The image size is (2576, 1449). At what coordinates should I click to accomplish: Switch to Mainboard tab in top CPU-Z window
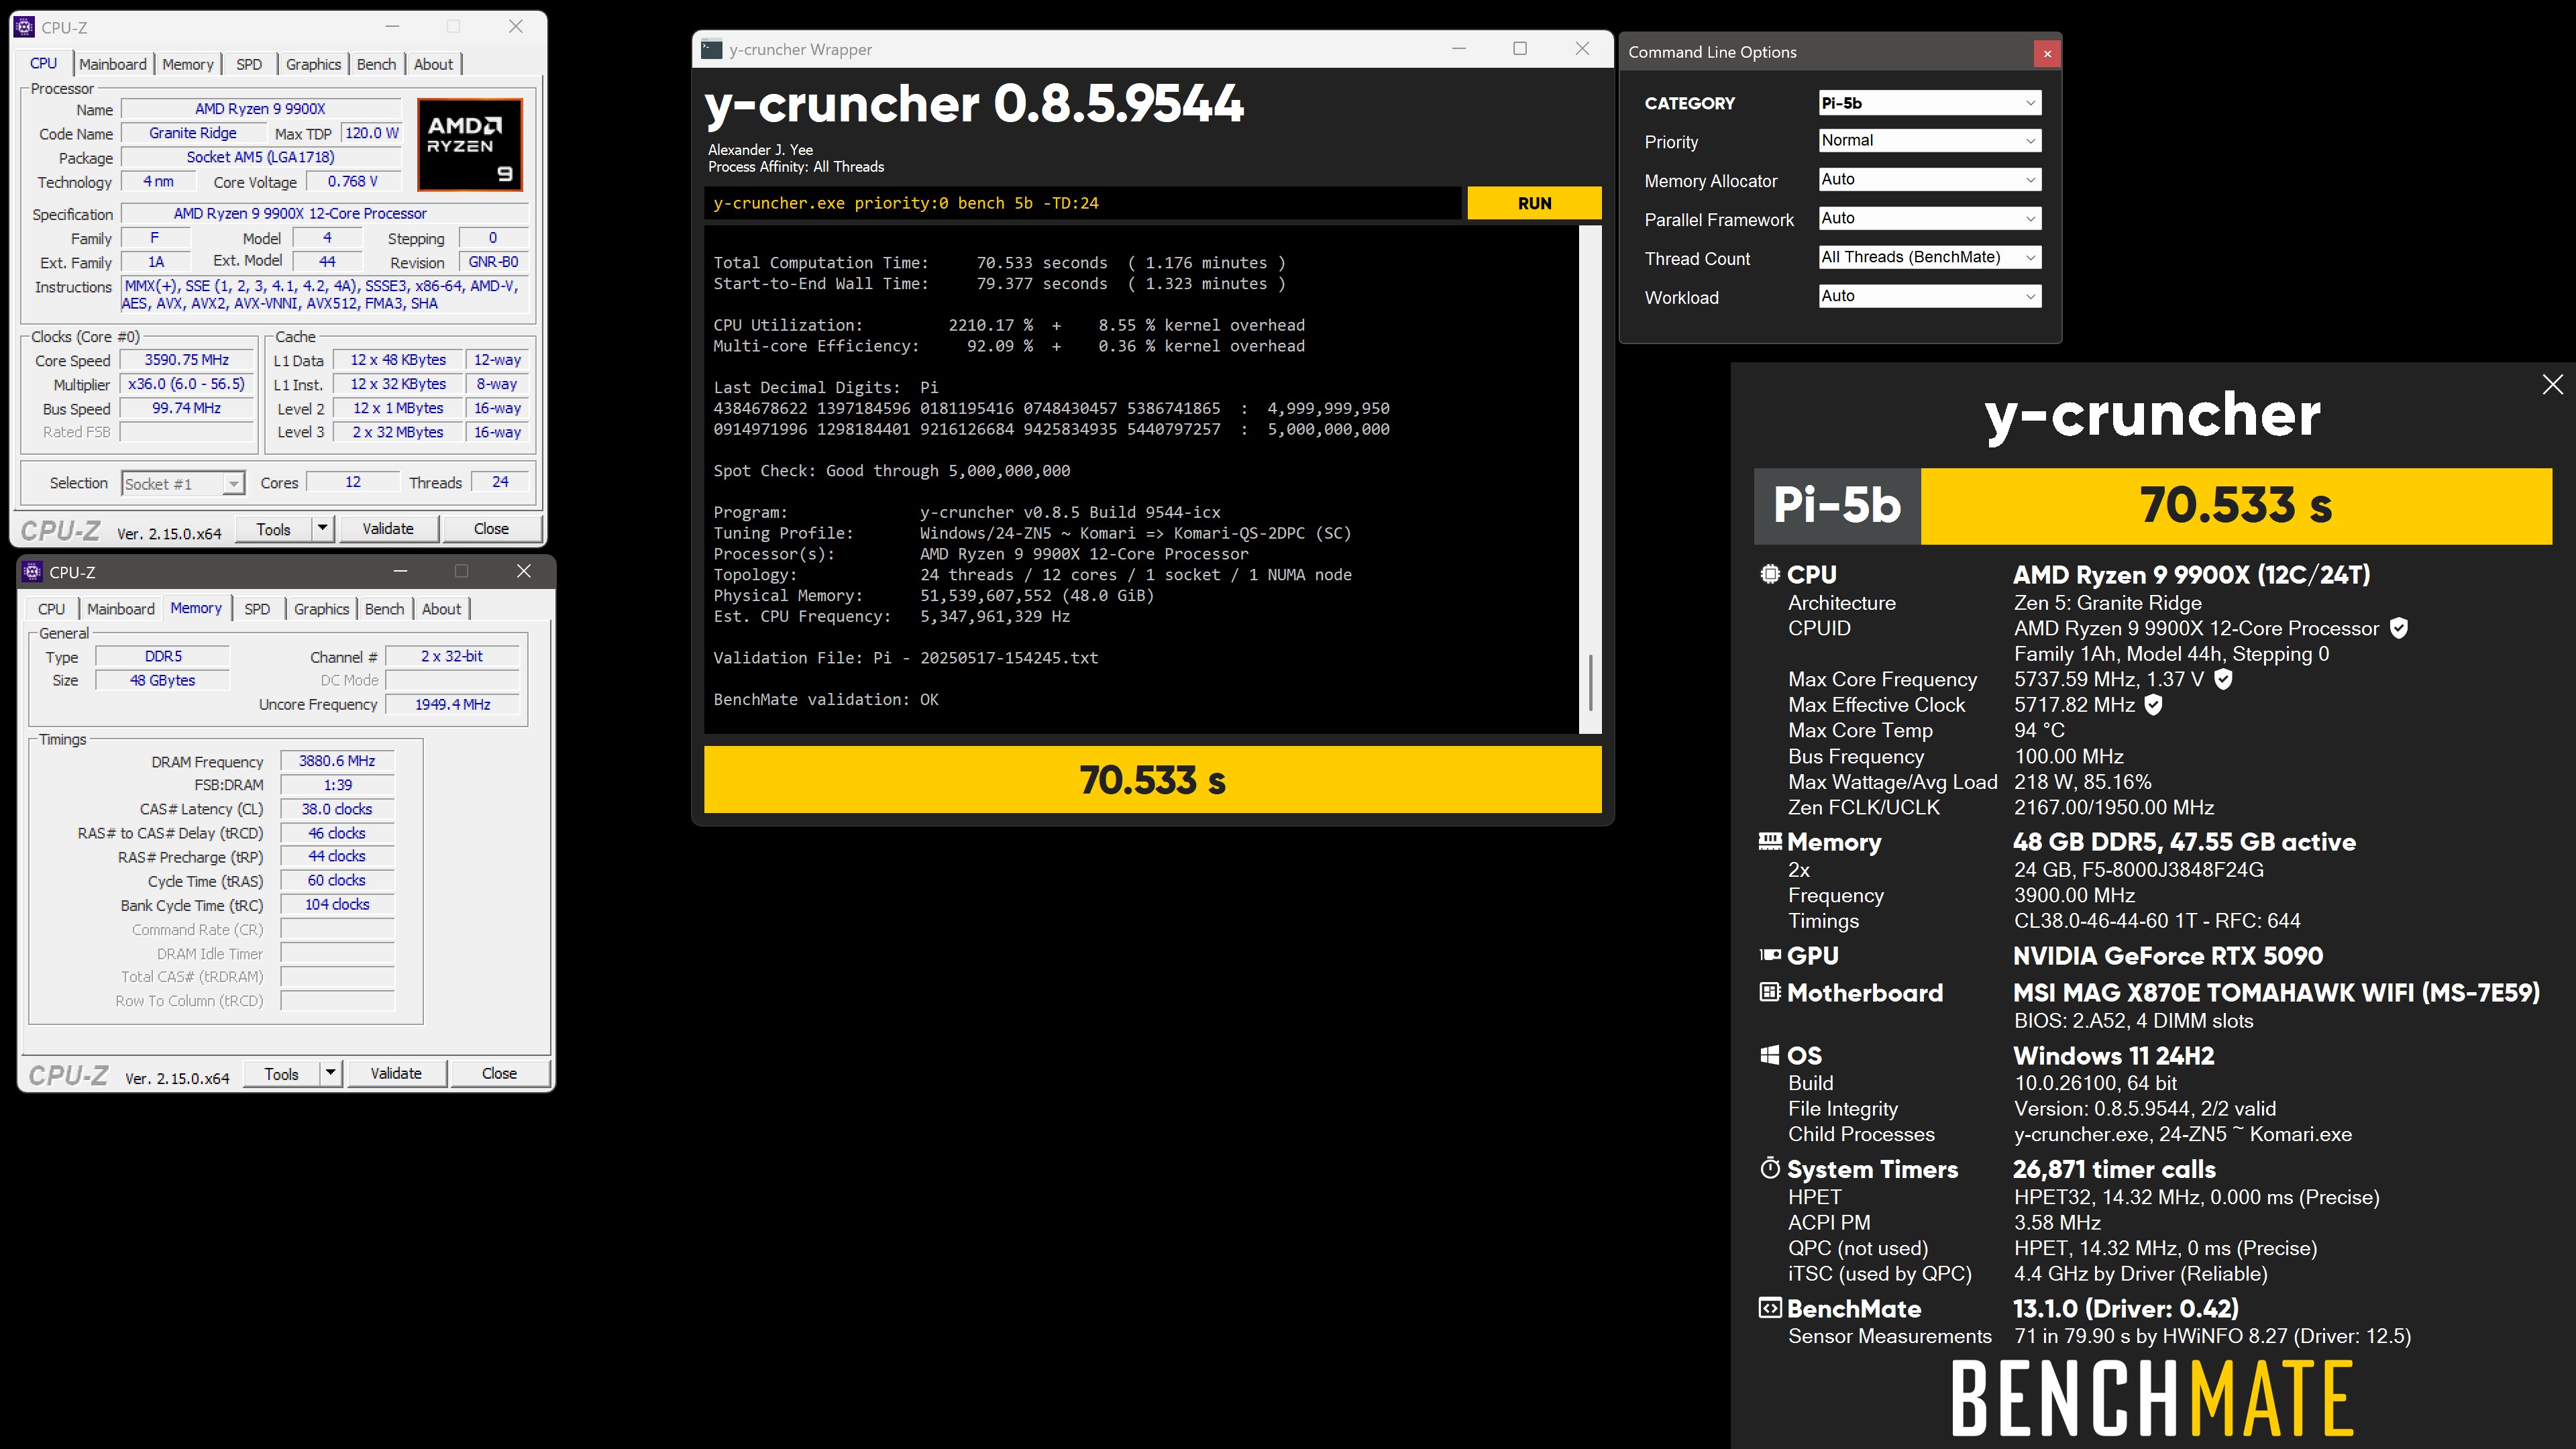tap(113, 64)
